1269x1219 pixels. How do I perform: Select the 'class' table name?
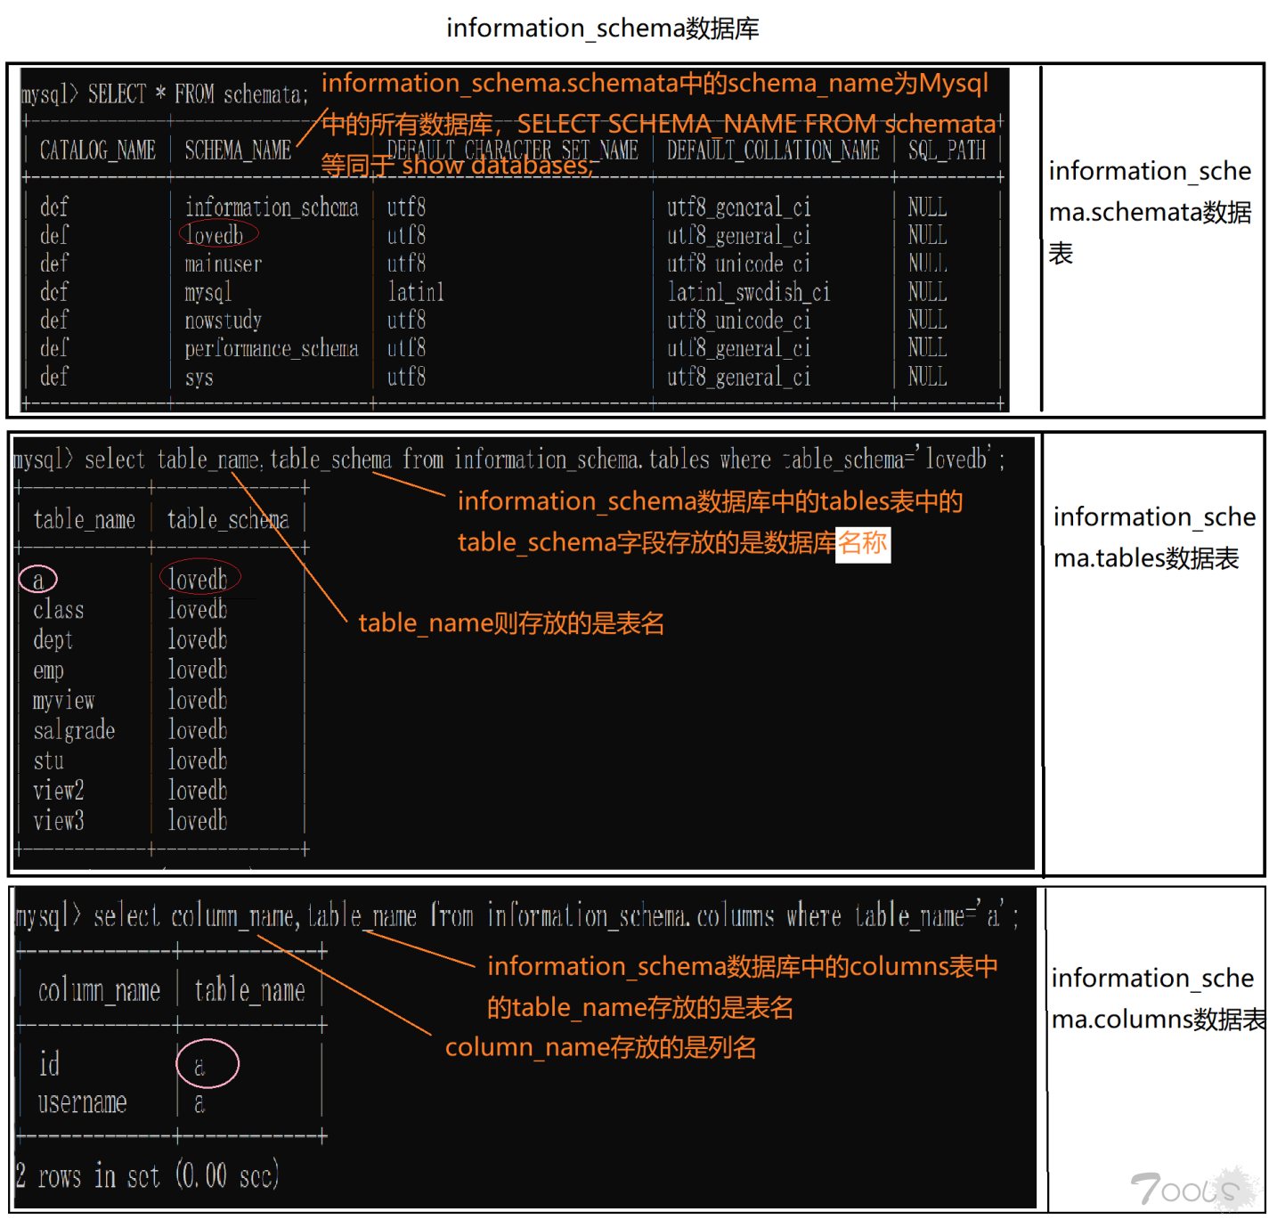(58, 610)
